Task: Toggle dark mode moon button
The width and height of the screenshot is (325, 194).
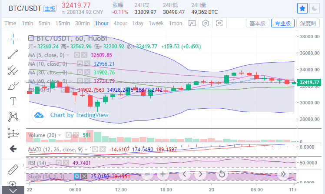Action: (315, 9)
